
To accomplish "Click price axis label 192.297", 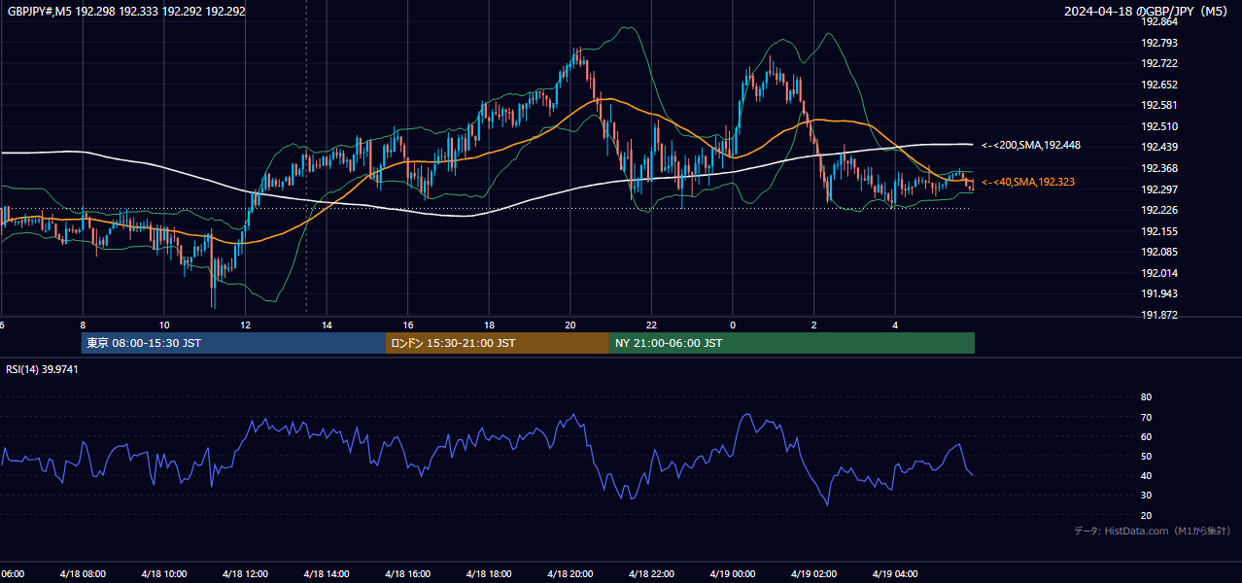I will point(1159,189).
